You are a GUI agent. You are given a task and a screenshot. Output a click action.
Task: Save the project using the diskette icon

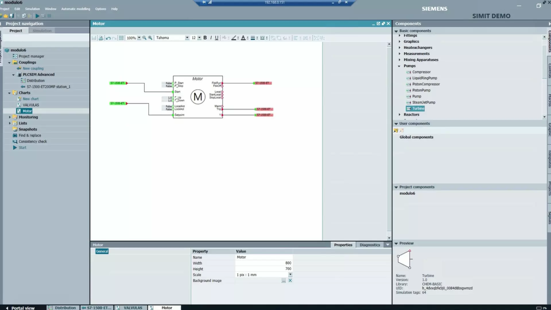(x=11, y=16)
